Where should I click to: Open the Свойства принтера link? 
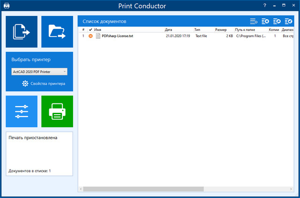point(48,84)
